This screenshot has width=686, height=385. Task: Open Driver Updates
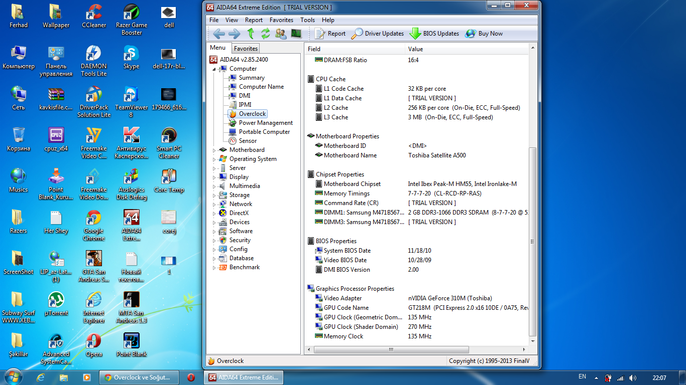[x=377, y=34]
